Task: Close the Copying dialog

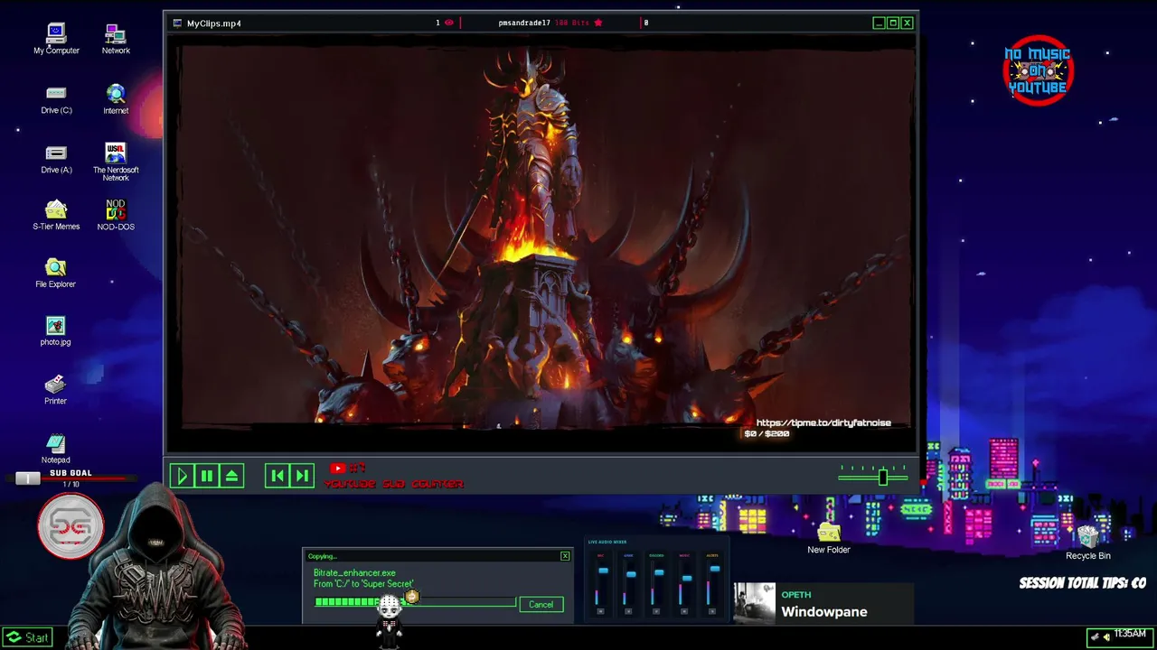Action: tap(565, 555)
